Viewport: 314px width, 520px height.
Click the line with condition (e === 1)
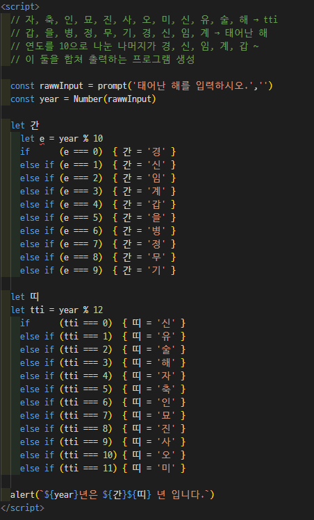[x=98, y=165]
